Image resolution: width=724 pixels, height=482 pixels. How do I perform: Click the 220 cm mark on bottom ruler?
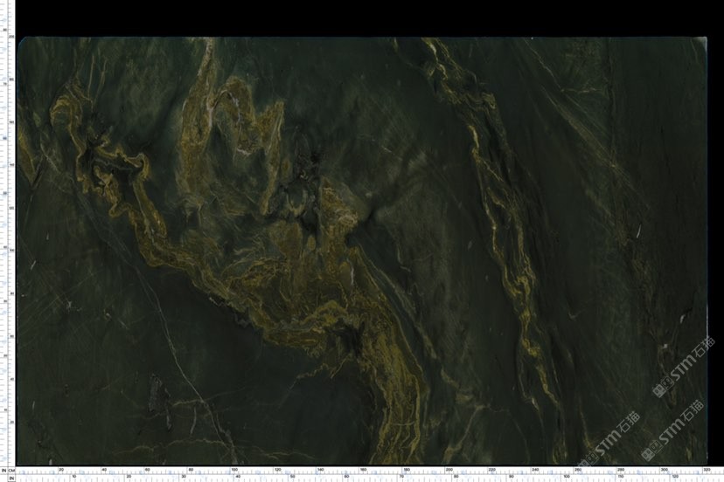tap(492, 470)
